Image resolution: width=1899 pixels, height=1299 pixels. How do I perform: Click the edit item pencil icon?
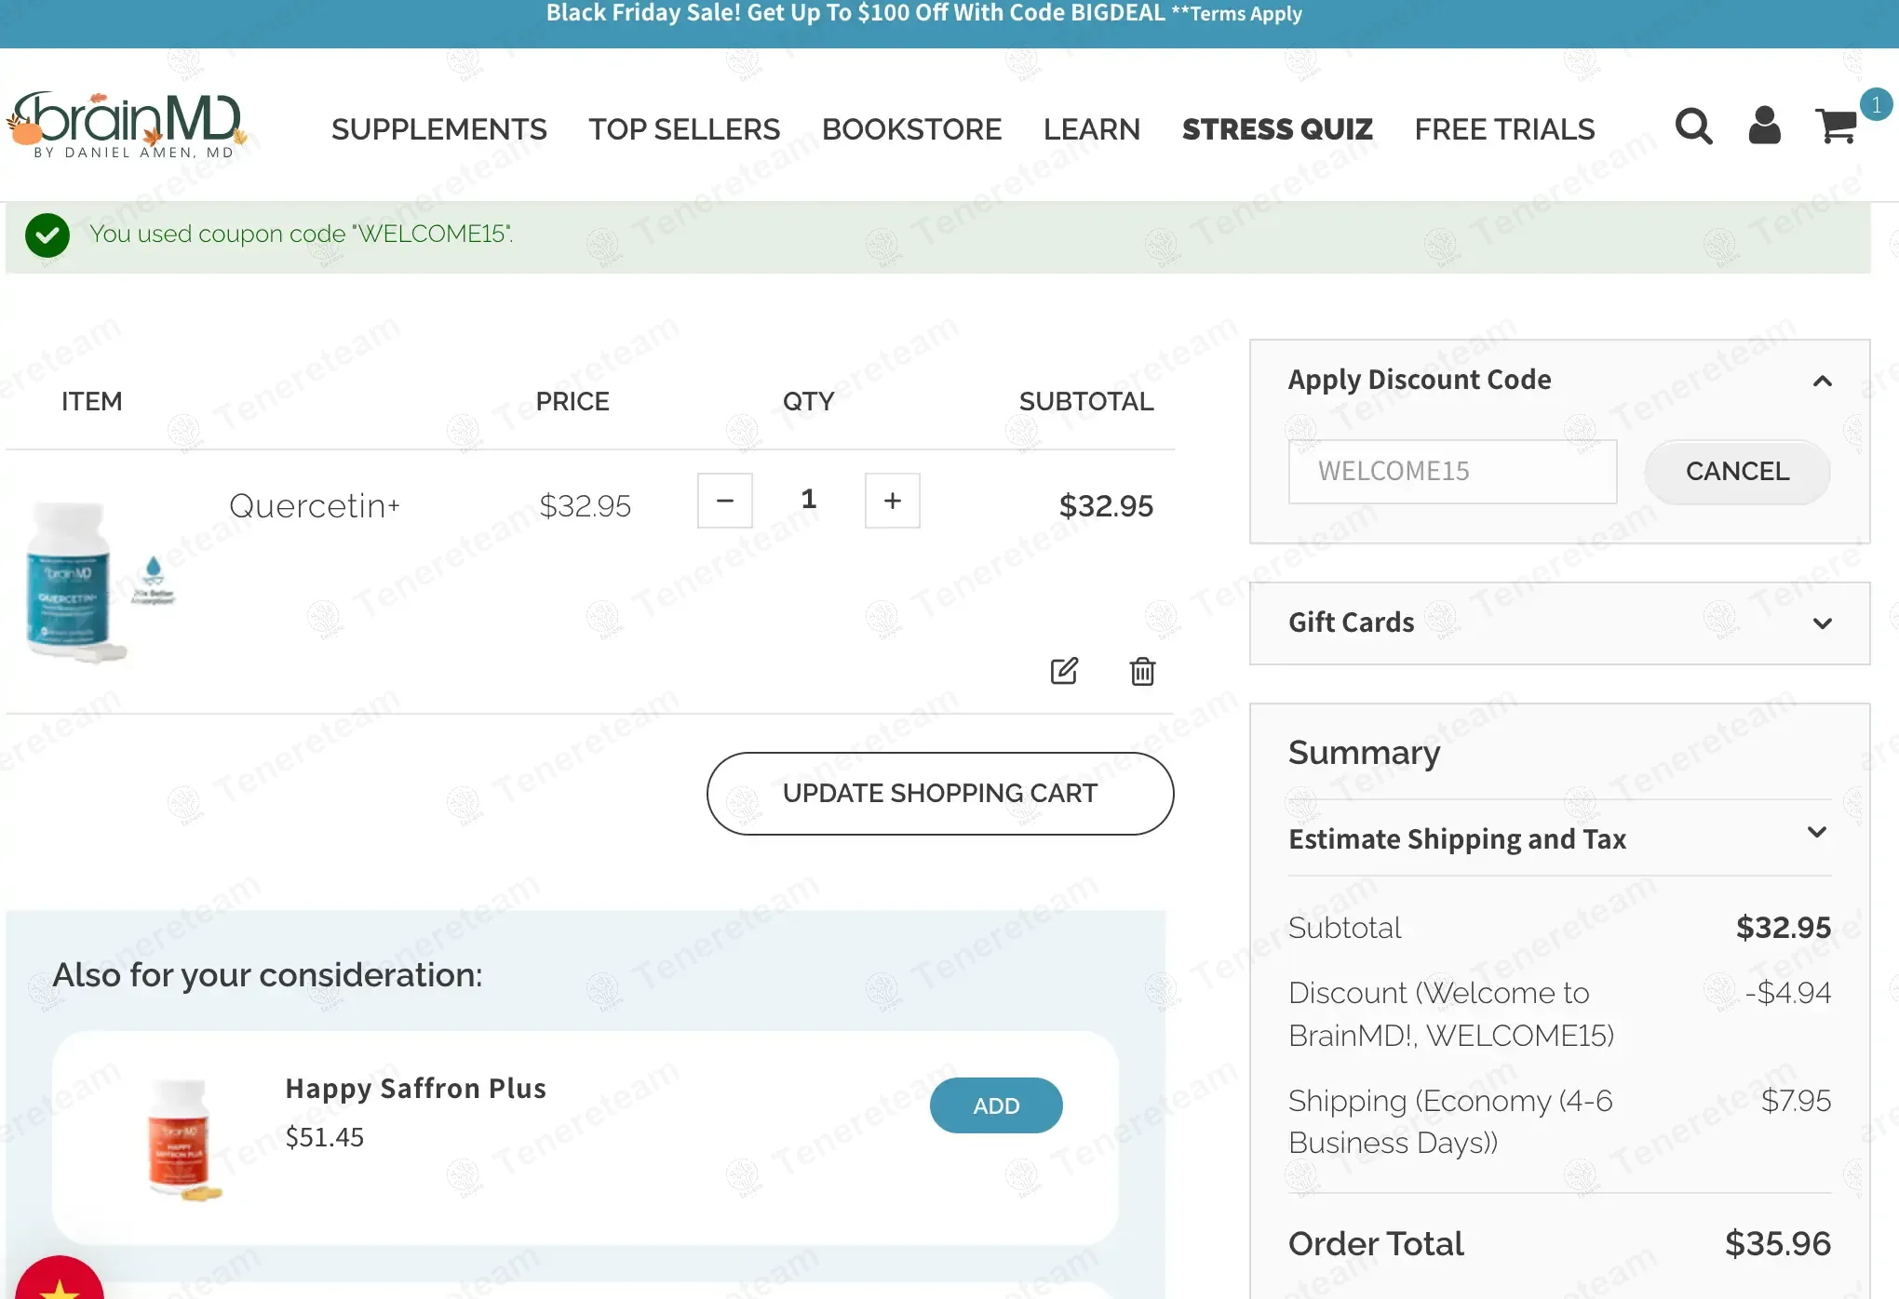click(x=1064, y=671)
